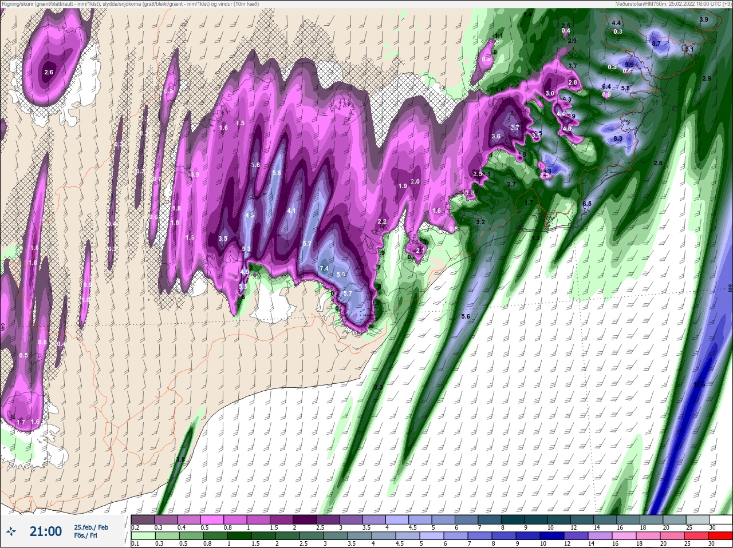
Task: Click the map title text 'Rigning/skúrir...'
Action: pyautogui.click(x=129, y=3)
